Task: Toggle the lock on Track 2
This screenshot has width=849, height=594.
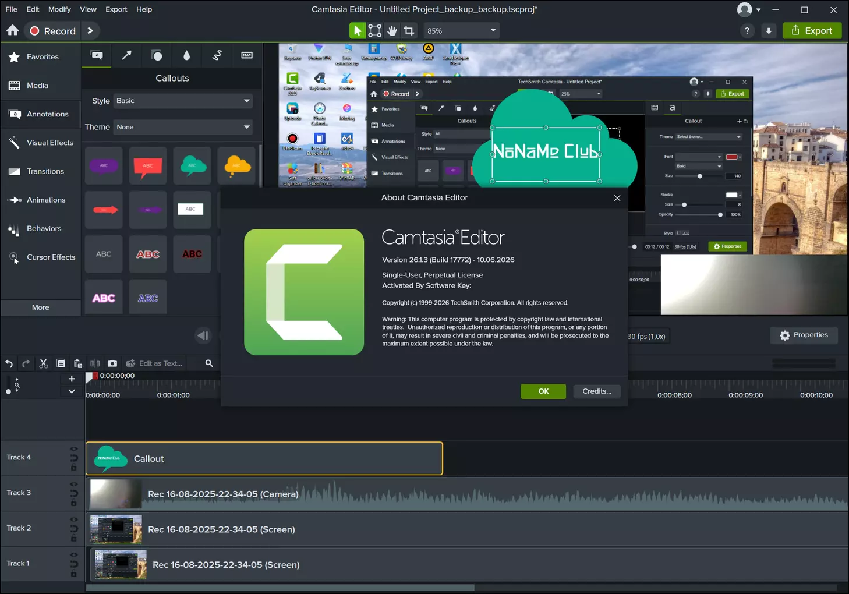Action: pyautogui.click(x=74, y=538)
